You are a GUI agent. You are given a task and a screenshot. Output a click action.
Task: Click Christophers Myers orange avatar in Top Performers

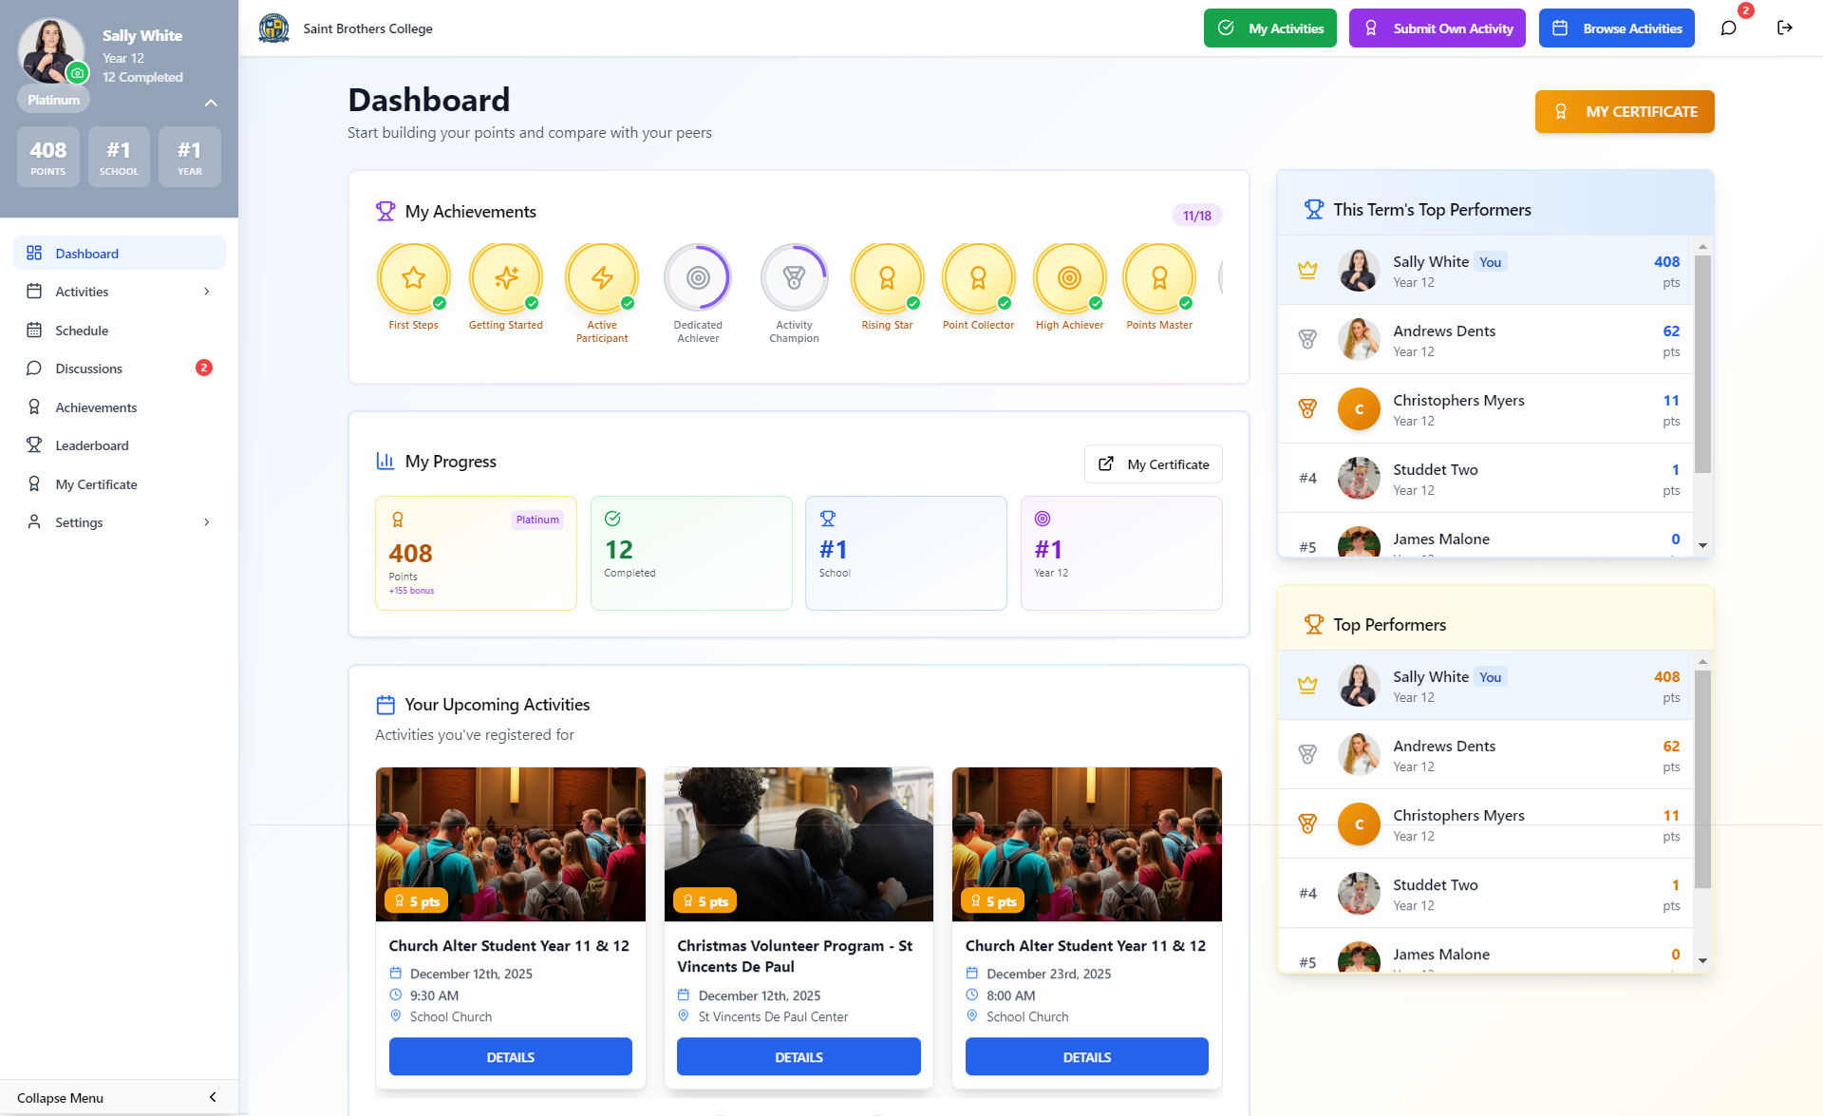pos(1359,824)
